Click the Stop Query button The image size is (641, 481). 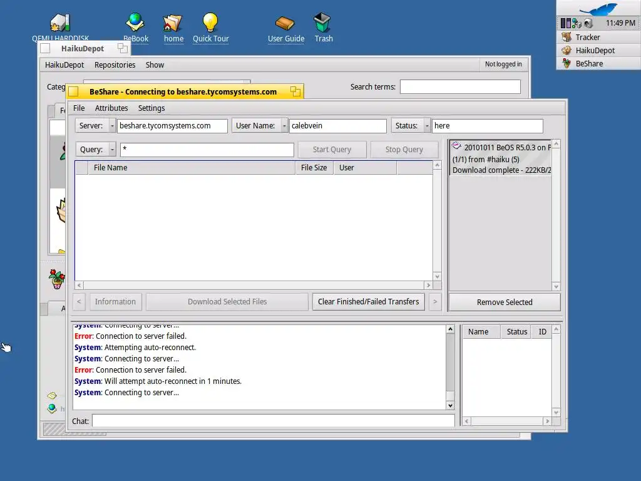(404, 150)
